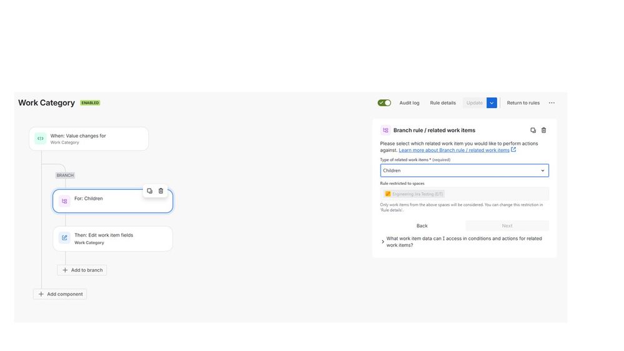Select the 'Then: Edit work item fields' card
The height and width of the screenshot is (351, 624).
pos(112,239)
